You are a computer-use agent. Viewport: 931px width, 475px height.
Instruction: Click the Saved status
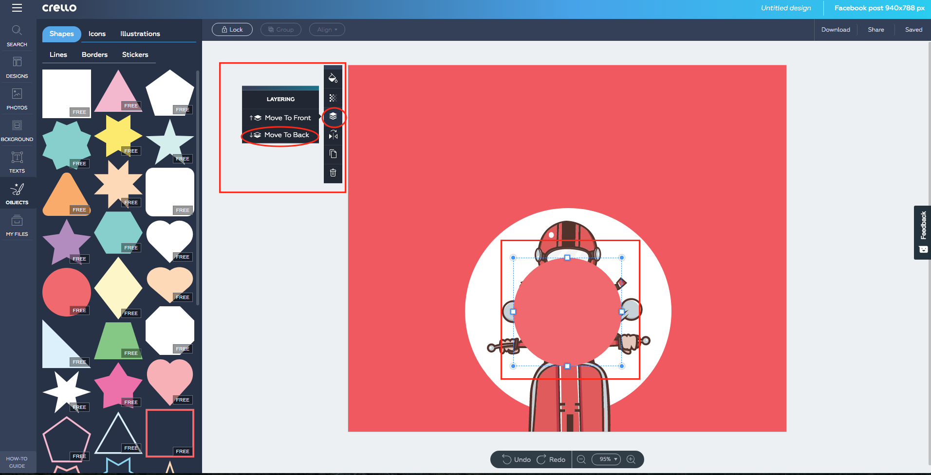[913, 30]
